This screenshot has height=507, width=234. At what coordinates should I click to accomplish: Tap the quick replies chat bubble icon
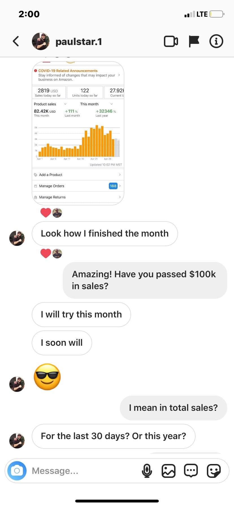coord(191,471)
